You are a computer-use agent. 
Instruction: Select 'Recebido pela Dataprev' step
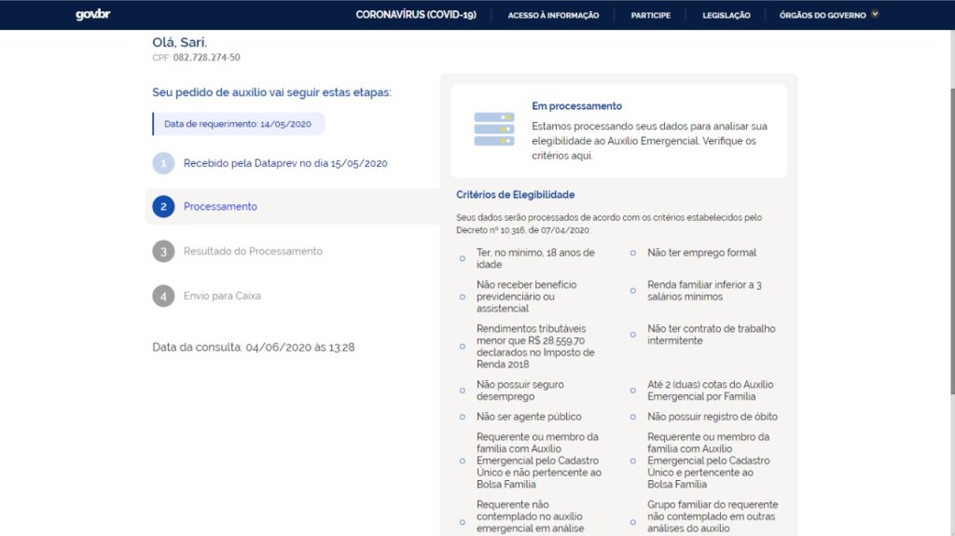click(x=284, y=163)
